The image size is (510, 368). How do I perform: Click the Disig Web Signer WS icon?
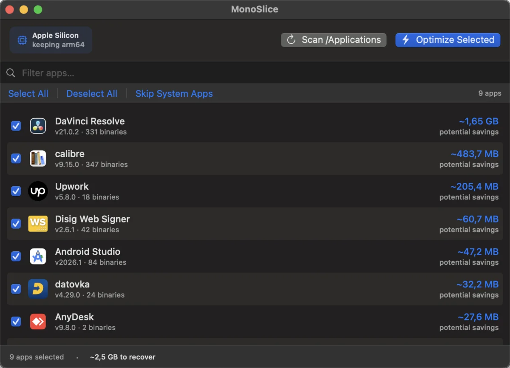pyautogui.click(x=38, y=224)
